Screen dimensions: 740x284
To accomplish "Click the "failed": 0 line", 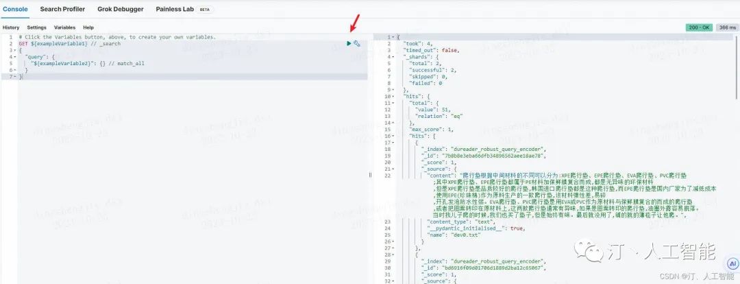I will [425, 83].
